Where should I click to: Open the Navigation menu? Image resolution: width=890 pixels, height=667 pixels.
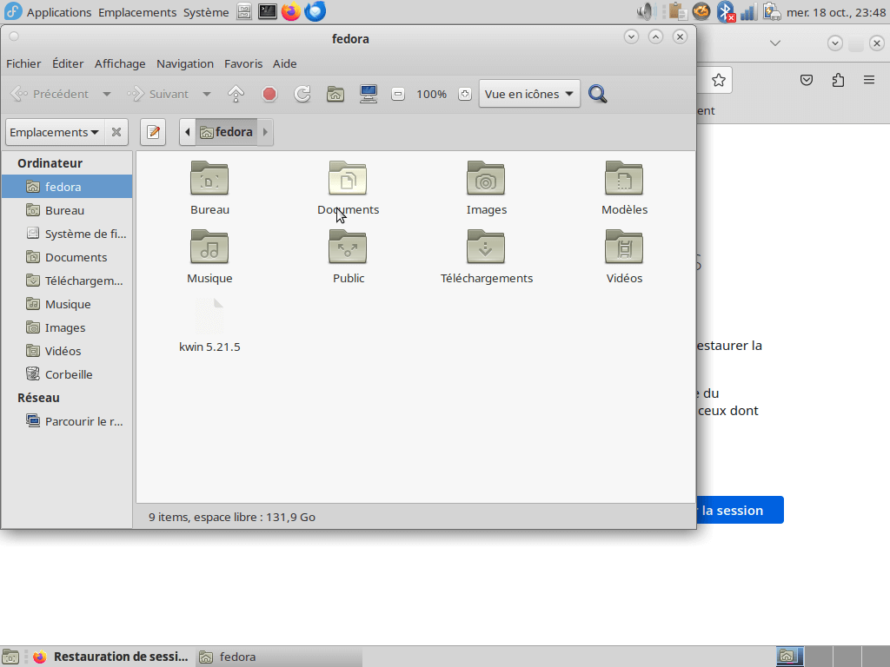(x=185, y=64)
